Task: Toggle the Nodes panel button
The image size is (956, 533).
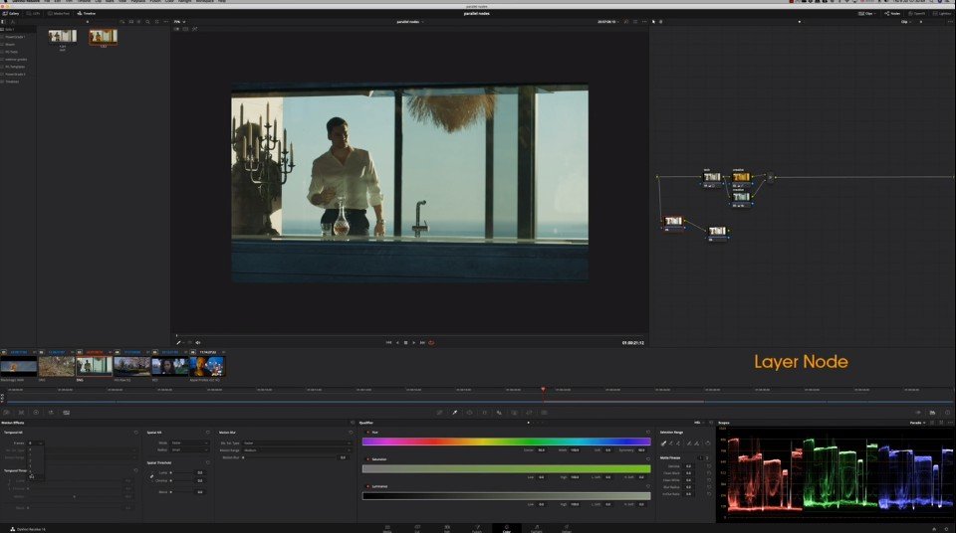Action: (891, 13)
